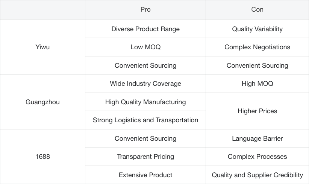The width and height of the screenshot is (309, 184).
Task: Select Convenient Sourcing in Yiwu Con column
Action: pos(257,65)
